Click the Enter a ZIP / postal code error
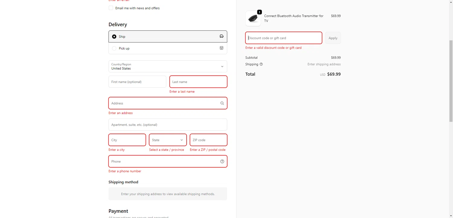The height and width of the screenshot is (218, 453). (x=208, y=150)
